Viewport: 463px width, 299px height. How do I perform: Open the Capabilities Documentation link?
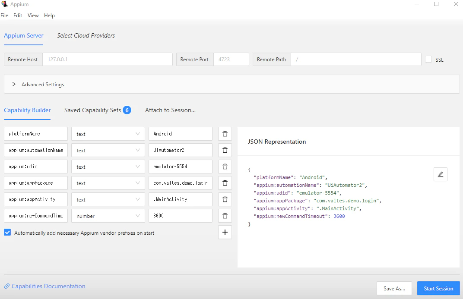[x=48, y=286]
